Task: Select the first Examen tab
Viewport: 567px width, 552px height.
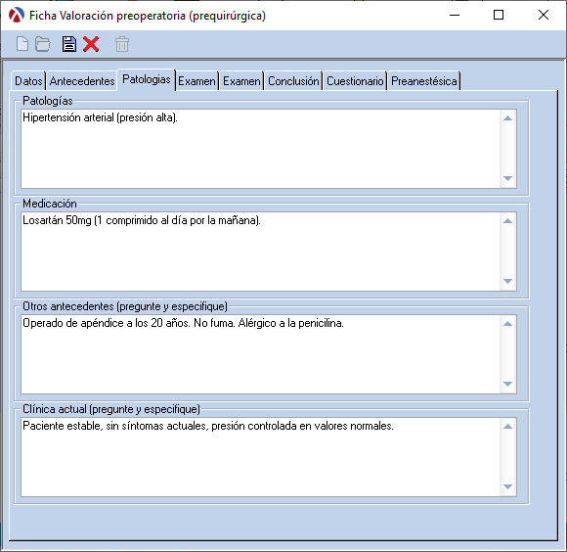Action: pyautogui.click(x=197, y=80)
